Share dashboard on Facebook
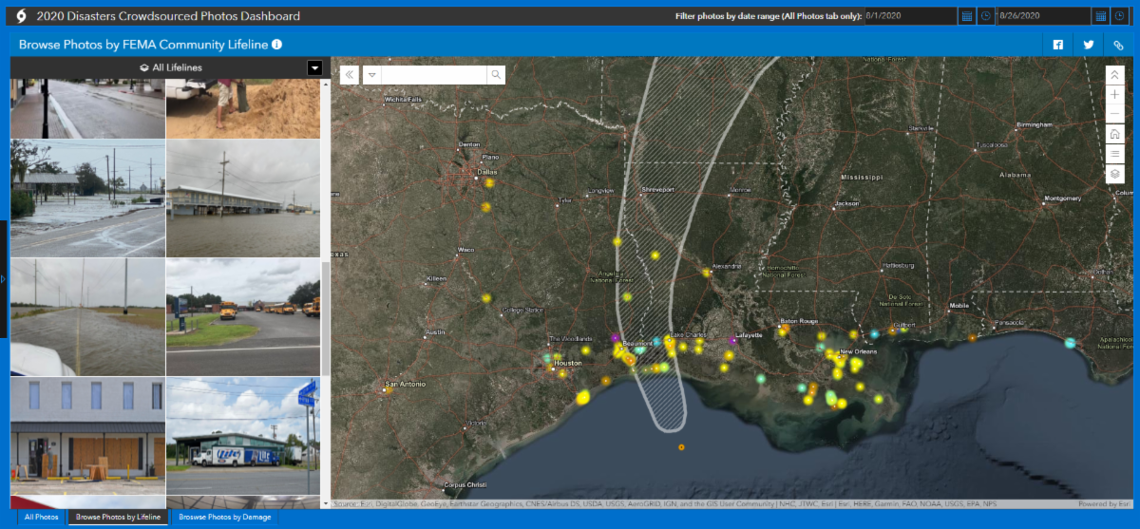 [1057, 45]
